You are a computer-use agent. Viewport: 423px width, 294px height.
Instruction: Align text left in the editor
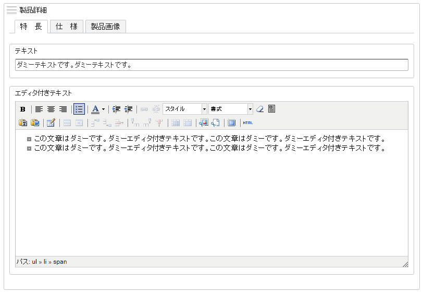(39, 109)
